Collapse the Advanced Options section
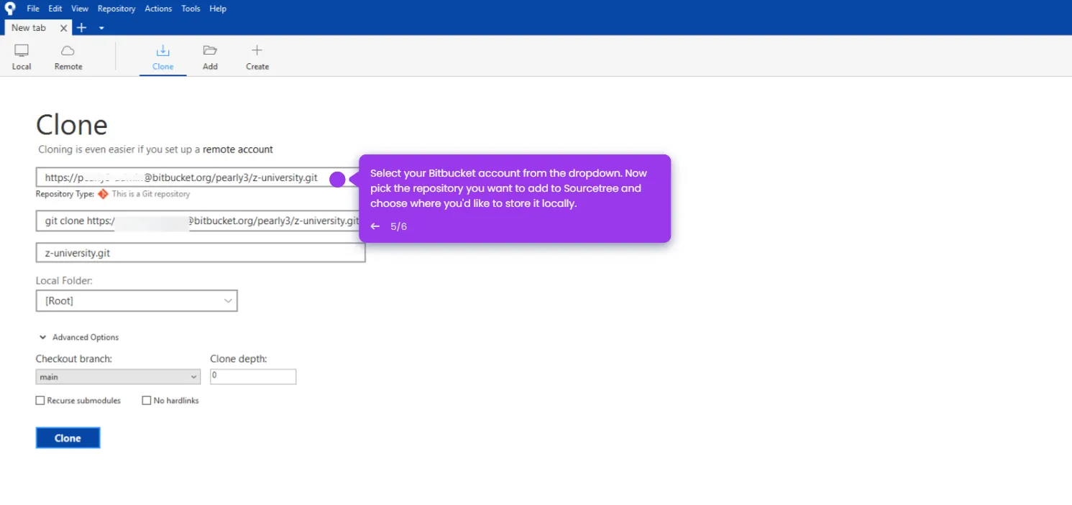This screenshot has height=505, width=1072. coord(79,337)
